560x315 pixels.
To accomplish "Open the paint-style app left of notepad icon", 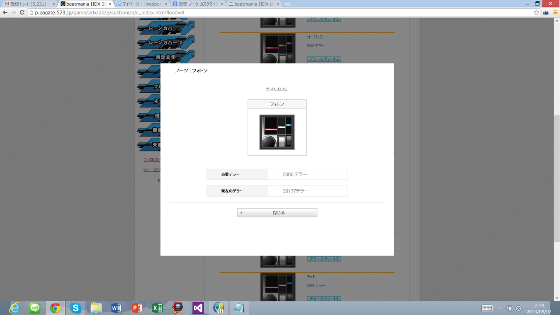I will (219, 308).
